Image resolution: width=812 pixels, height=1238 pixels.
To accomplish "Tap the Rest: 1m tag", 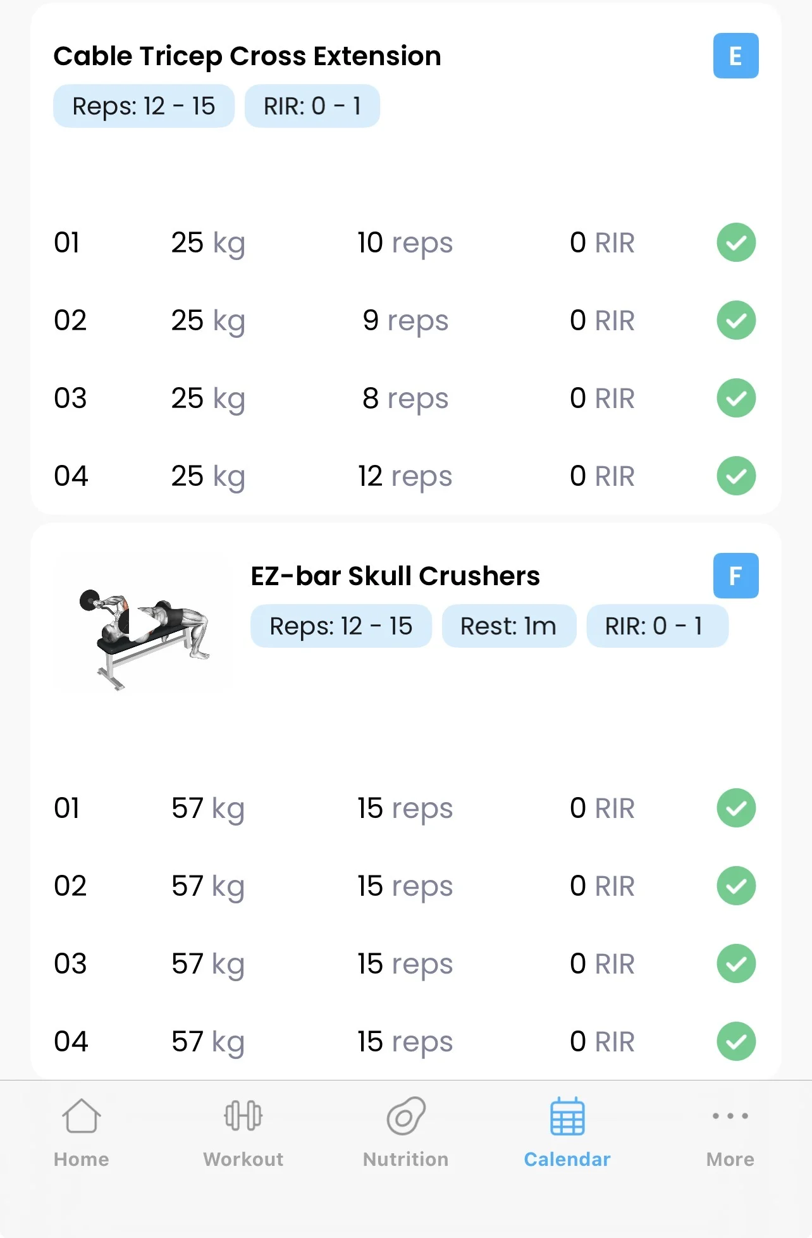I will click(x=508, y=626).
